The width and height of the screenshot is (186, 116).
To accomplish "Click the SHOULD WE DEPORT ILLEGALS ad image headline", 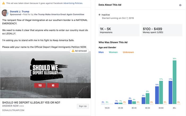I will [45, 70].
